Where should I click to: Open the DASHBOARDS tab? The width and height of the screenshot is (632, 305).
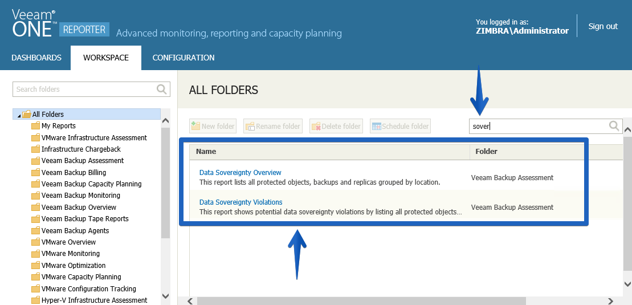[x=36, y=58]
